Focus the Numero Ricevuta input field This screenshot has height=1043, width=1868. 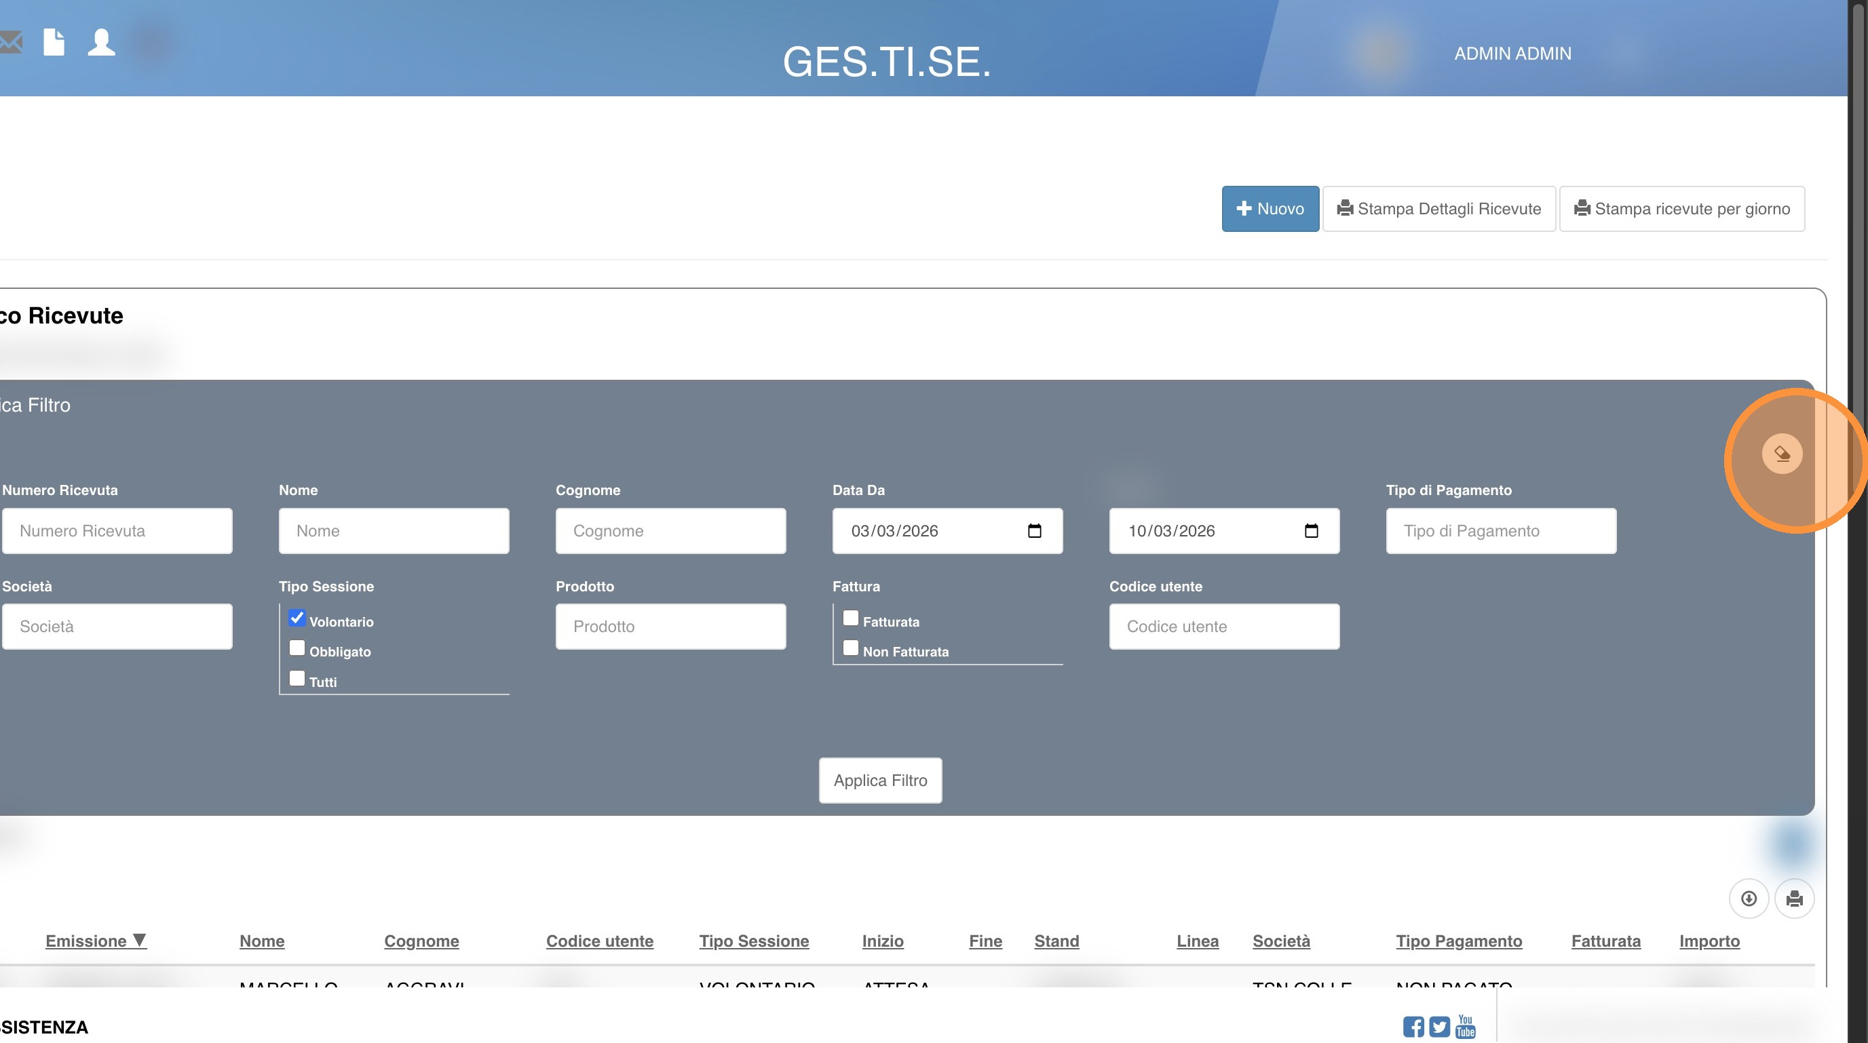tap(117, 530)
